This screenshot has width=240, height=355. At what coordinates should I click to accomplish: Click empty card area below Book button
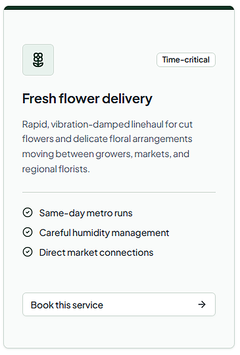point(119,332)
